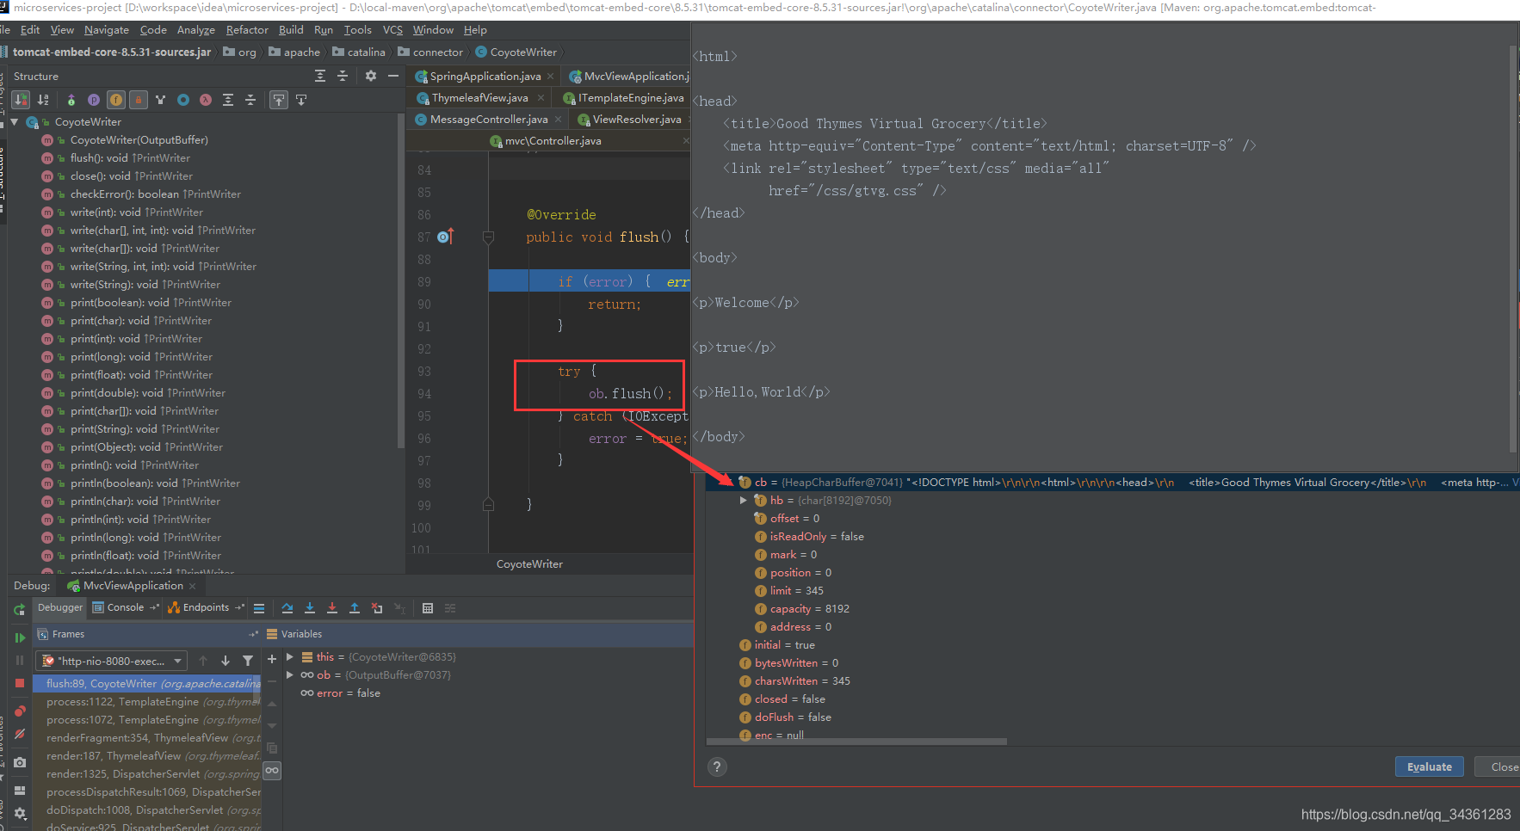Collapse CoyoteWriter root node in Structure
The width and height of the screenshot is (1520, 831).
click(15, 122)
